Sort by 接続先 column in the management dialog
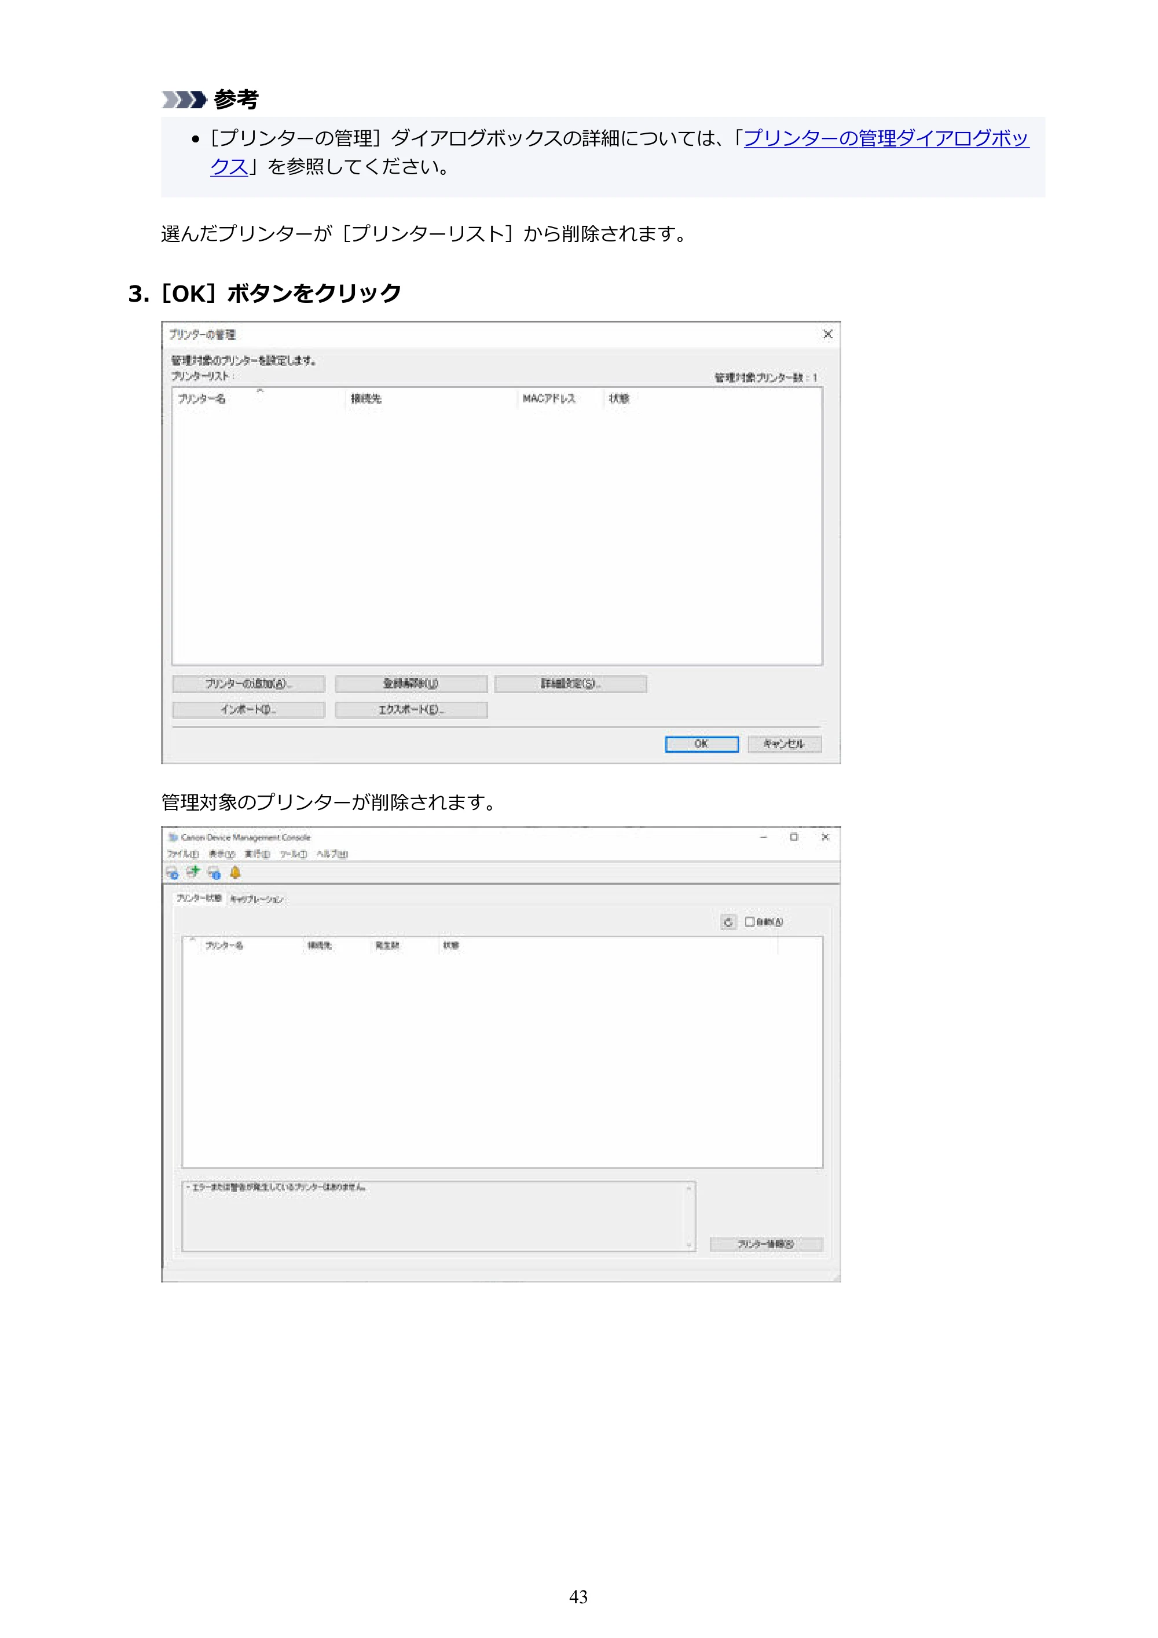The height and width of the screenshot is (1638, 1158). [433, 399]
